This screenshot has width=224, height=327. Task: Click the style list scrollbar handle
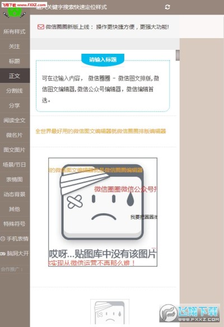click(178, 55)
